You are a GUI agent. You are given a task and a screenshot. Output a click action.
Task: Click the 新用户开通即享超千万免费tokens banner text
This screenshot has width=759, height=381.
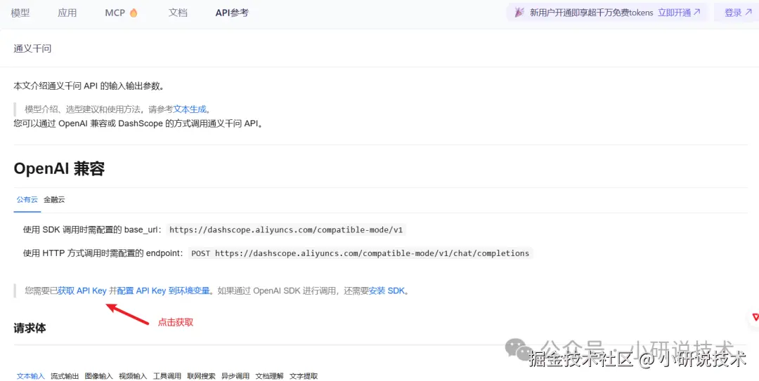pos(591,13)
